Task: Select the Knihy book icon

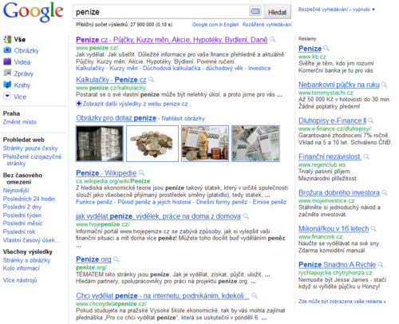Action: pos(7,85)
